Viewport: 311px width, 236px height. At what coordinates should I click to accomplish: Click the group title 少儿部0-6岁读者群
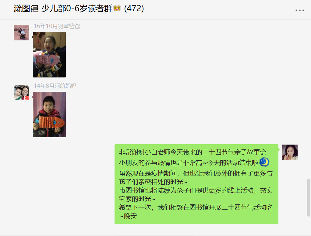pos(77,9)
